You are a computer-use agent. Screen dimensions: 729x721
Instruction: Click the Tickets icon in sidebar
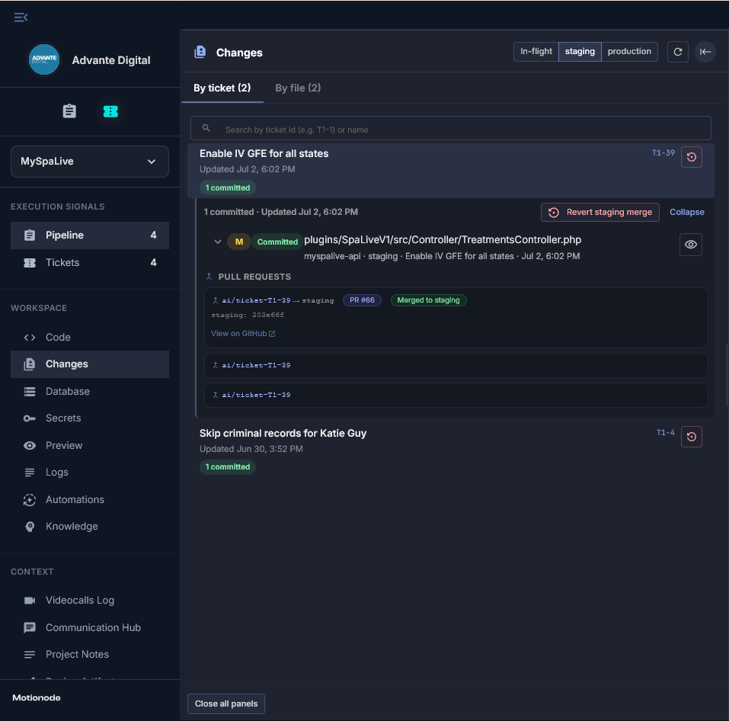[30, 263]
